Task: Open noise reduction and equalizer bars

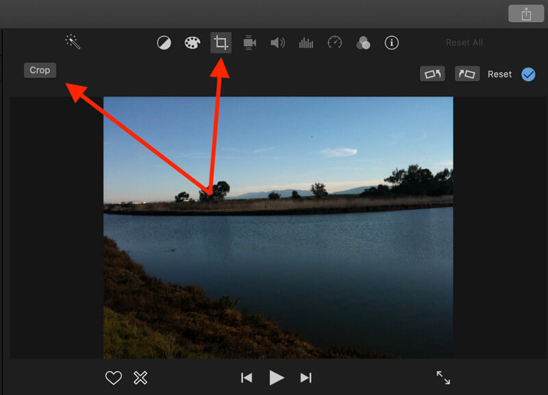Action: [306, 43]
